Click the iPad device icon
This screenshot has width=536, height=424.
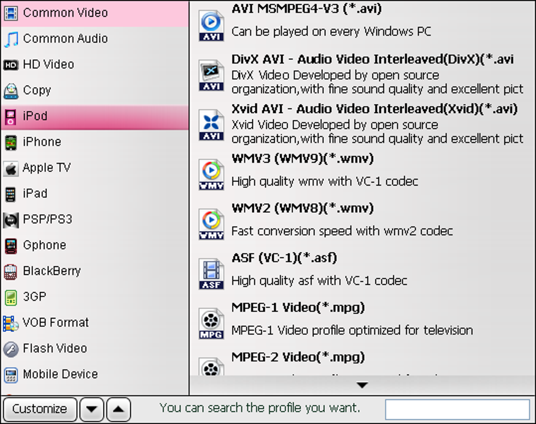[11, 194]
